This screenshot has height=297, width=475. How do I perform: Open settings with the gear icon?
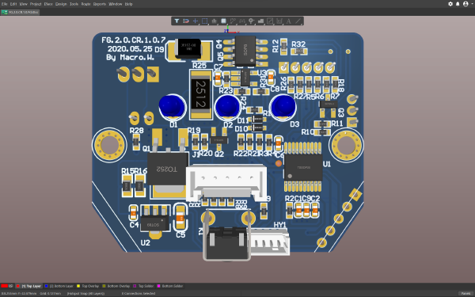(x=450, y=4)
